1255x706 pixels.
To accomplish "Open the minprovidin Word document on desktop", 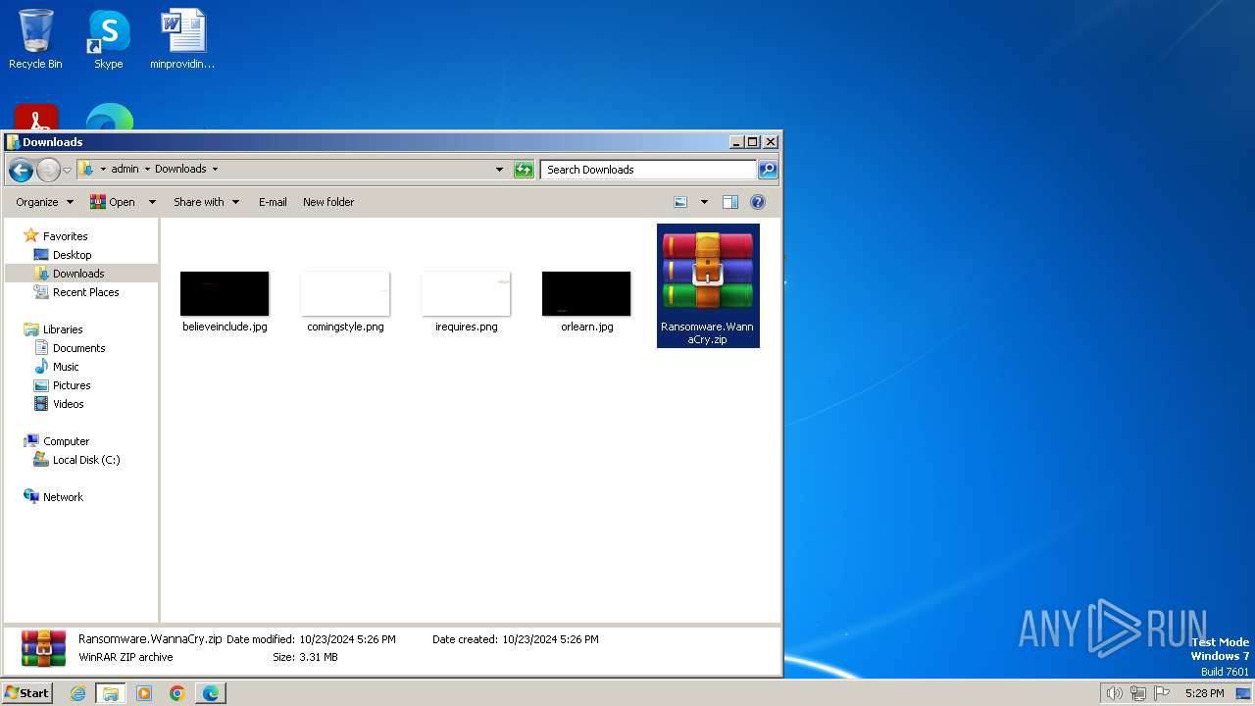I will pos(182,39).
